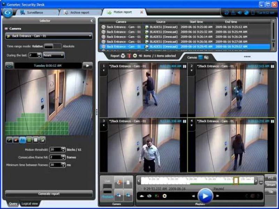Click the Generate report button
The image size is (279, 209).
pos(48,194)
